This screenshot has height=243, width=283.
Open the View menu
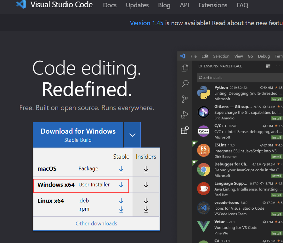[x=239, y=56]
